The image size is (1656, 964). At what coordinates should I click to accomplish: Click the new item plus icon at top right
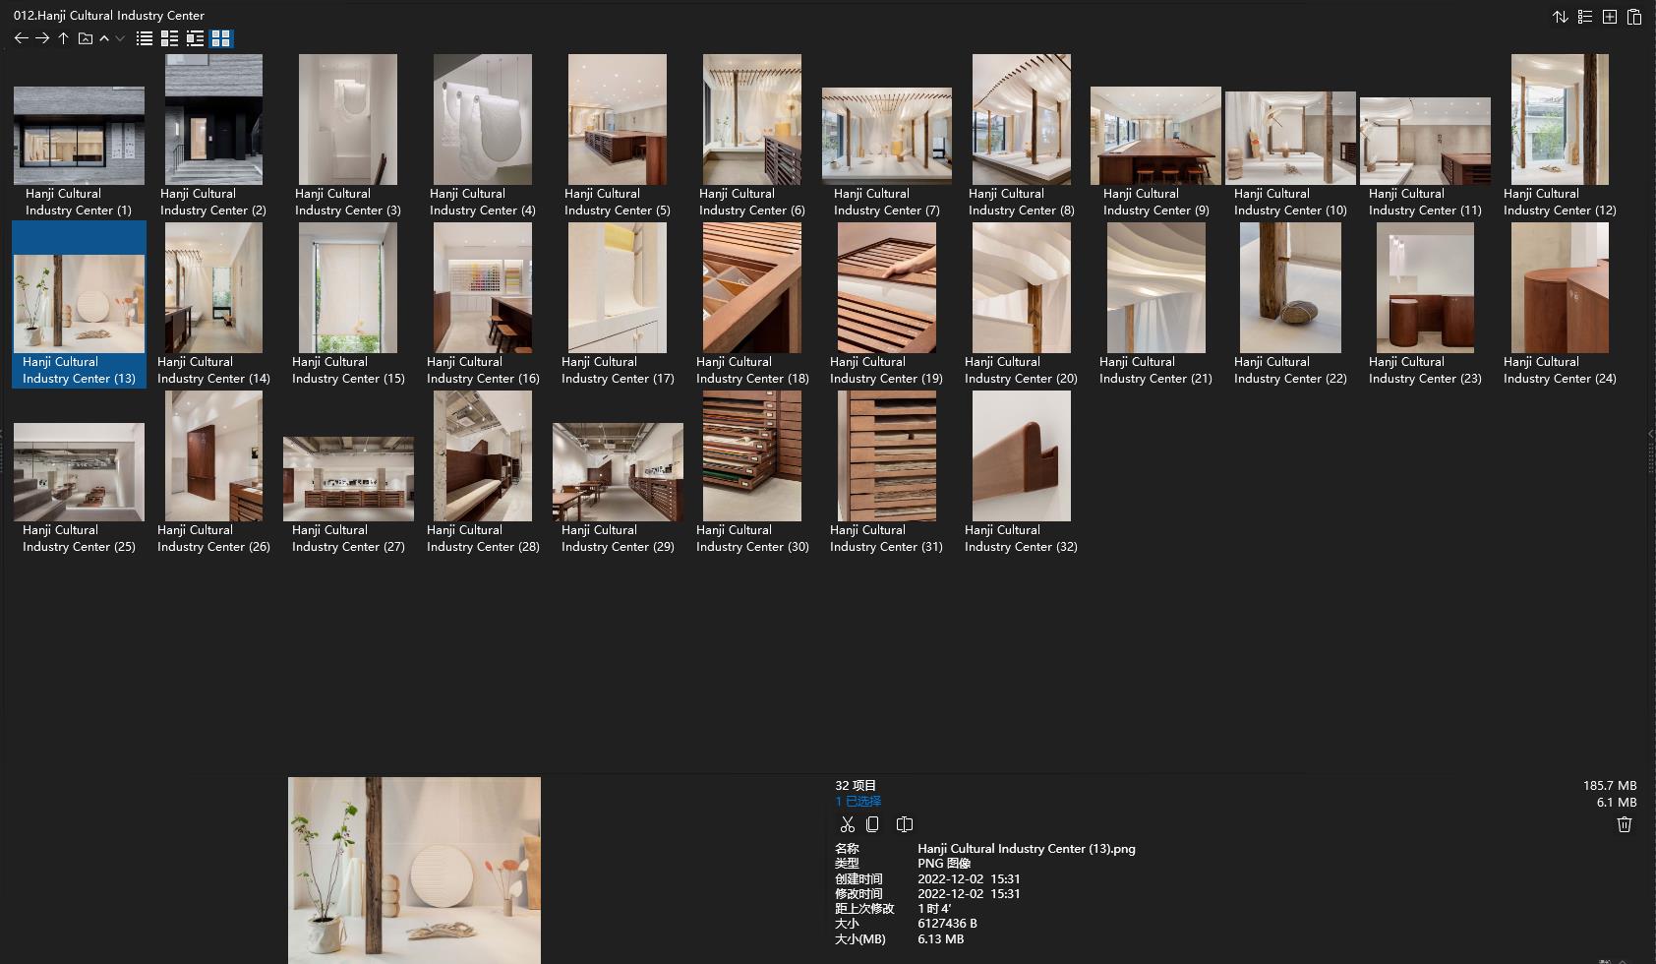(1610, 17)
